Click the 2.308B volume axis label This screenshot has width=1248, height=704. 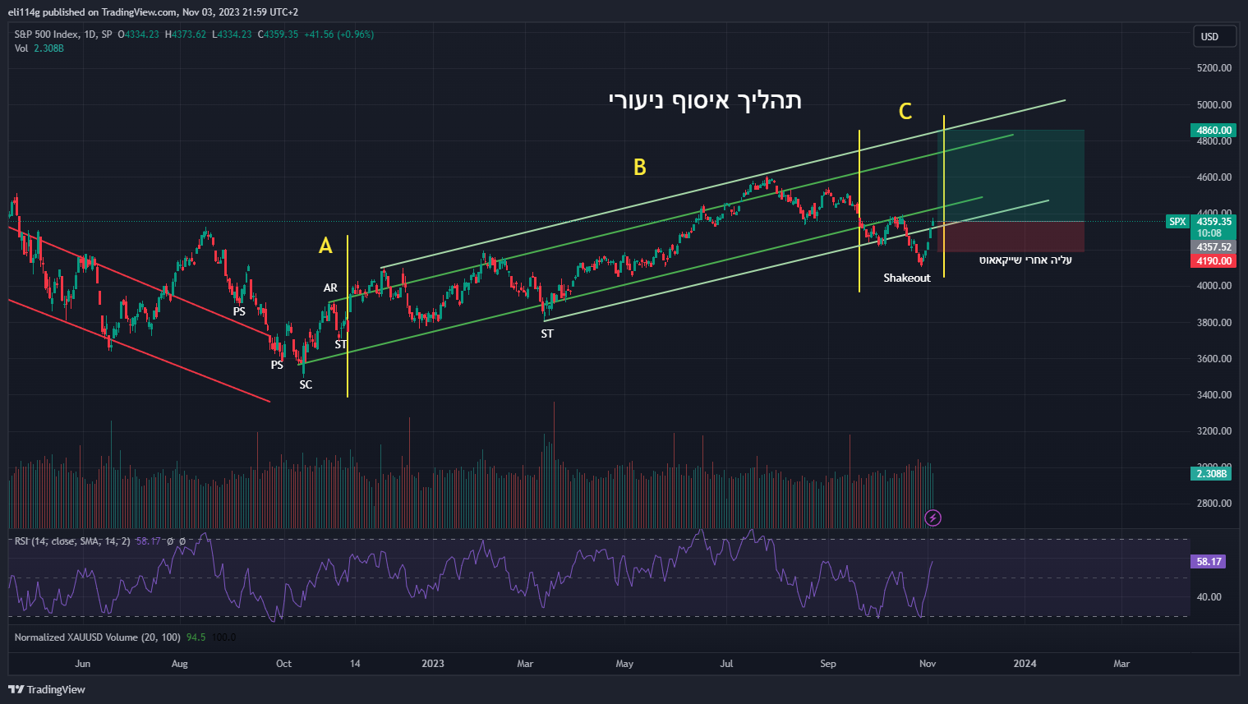point(1211,474)
